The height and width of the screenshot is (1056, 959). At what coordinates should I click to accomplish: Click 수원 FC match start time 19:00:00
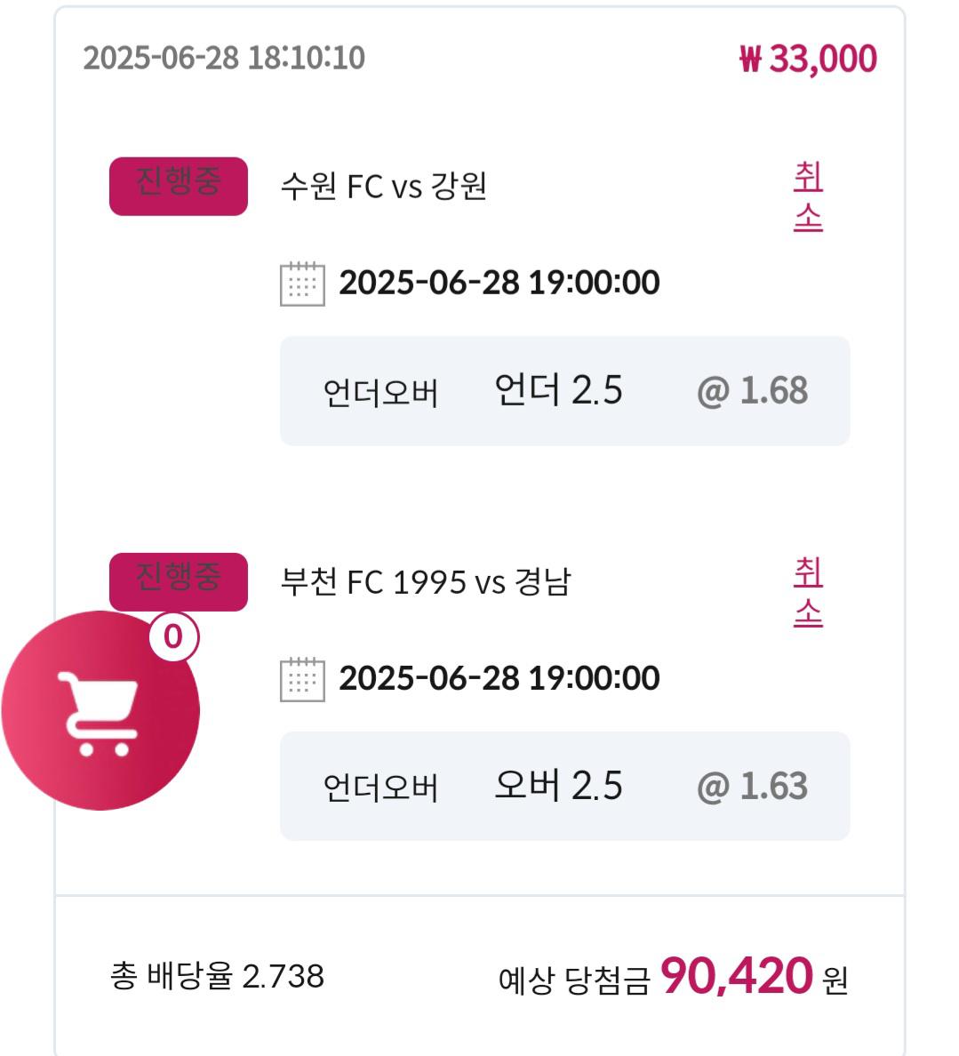594,282
